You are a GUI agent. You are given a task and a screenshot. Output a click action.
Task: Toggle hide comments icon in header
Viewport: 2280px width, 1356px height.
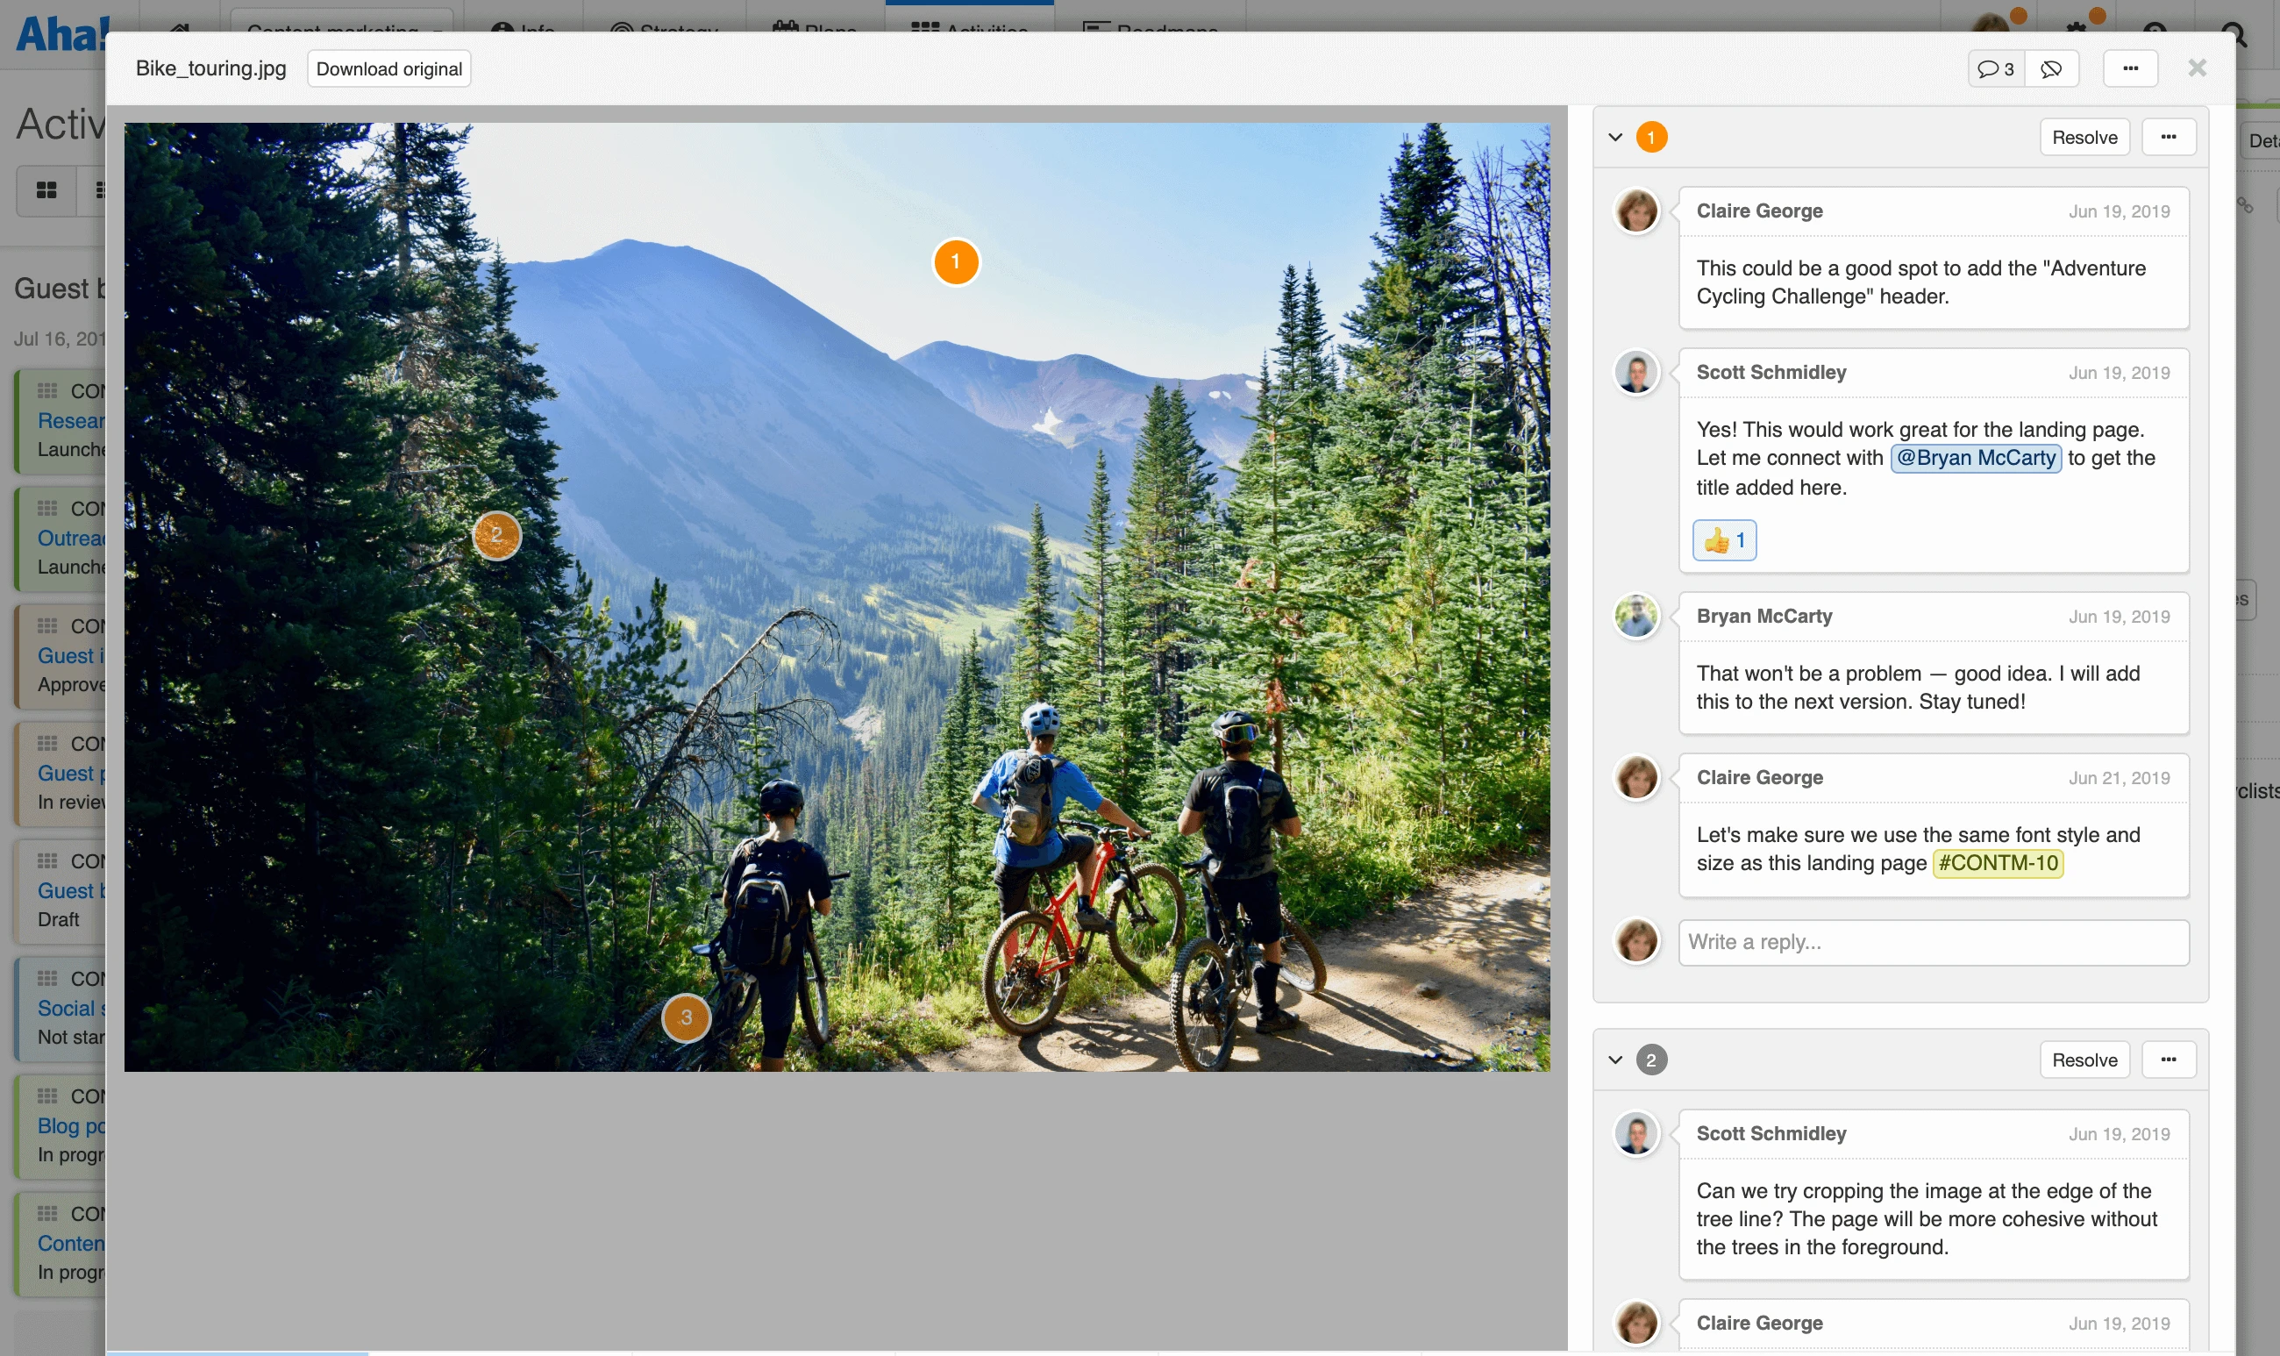point(2052,68)
